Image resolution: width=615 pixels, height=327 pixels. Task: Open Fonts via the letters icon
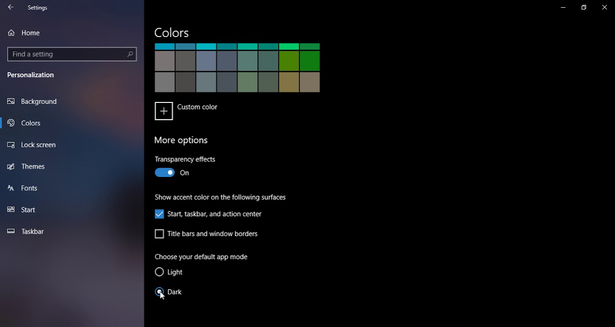coord(11,188)
